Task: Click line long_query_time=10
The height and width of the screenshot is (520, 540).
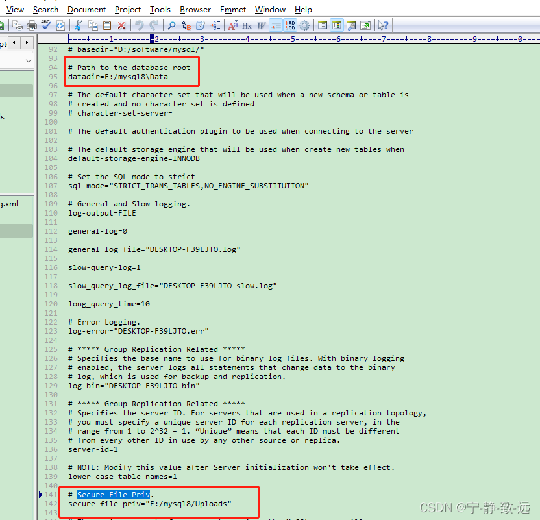Action: pyautogui.click(x=109, y=304)
